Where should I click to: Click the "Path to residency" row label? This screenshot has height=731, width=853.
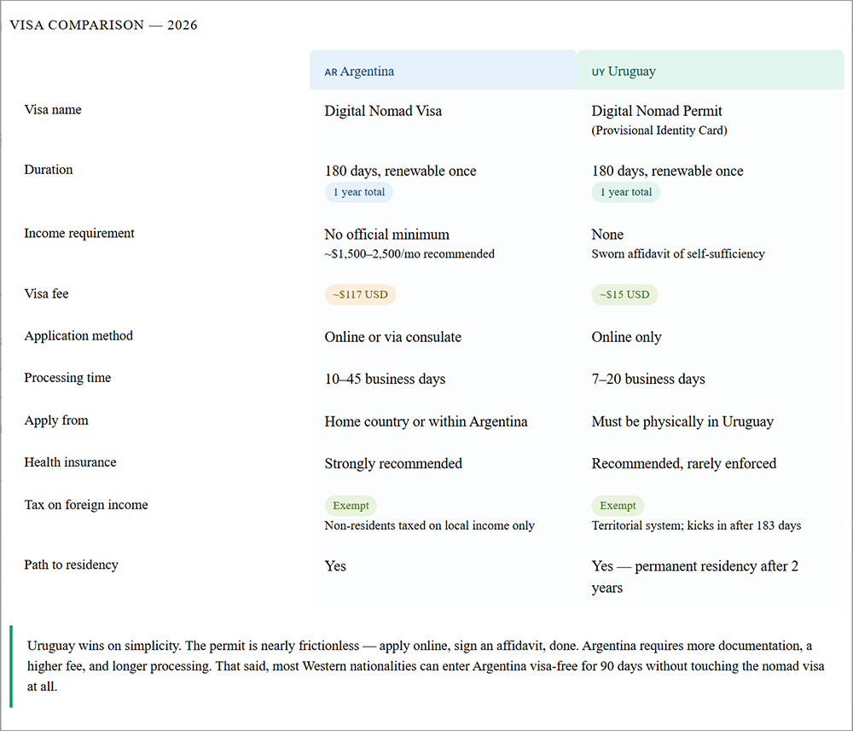point(71,565)
